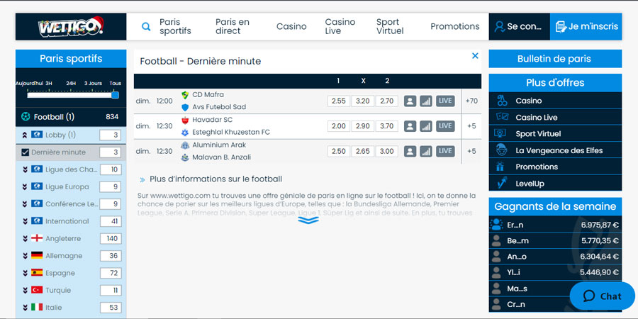Image resolution: width=638 pixels, height=319 pixels.
Task: Open player info icon for Aluminium Arak match
Action: coord(410,151)
